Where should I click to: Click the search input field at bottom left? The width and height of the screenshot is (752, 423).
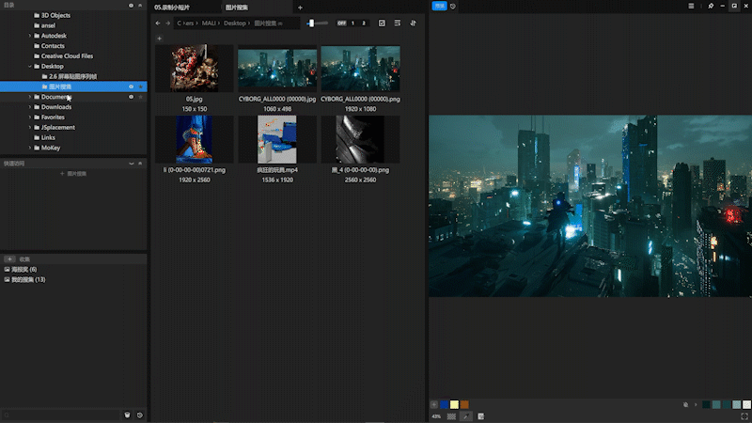61,415
